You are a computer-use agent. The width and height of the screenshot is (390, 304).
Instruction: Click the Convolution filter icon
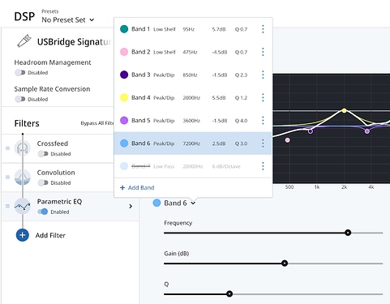tap(23, 177)
